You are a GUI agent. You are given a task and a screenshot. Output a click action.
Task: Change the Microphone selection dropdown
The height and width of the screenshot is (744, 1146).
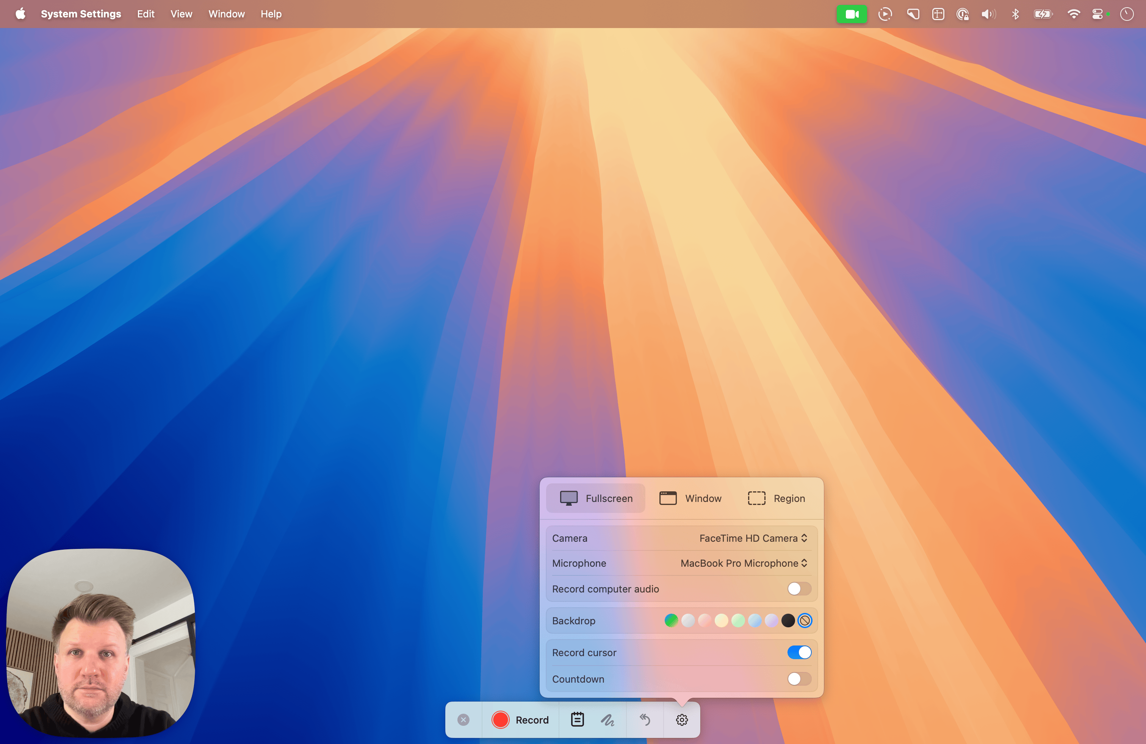point(743,563)
